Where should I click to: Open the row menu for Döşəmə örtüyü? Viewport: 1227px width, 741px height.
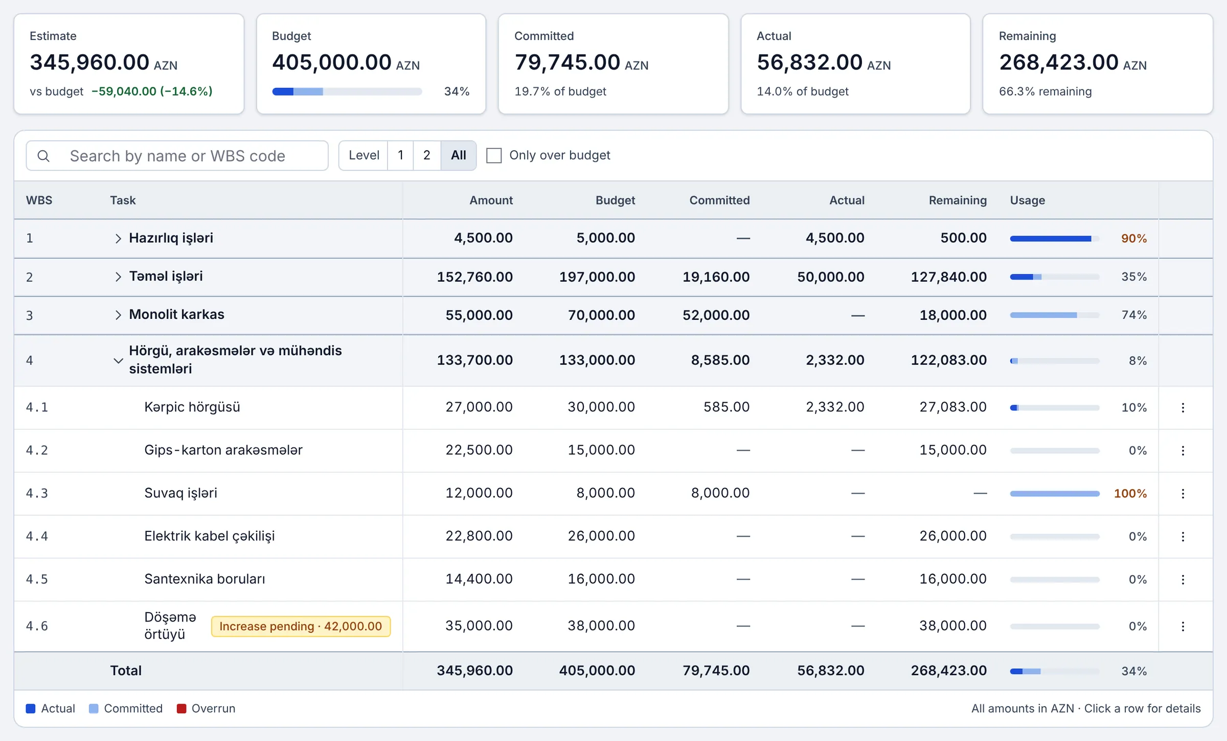[1183, 626]
